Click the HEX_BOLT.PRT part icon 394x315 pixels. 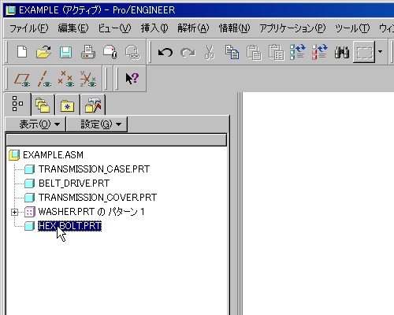[29, 226]
